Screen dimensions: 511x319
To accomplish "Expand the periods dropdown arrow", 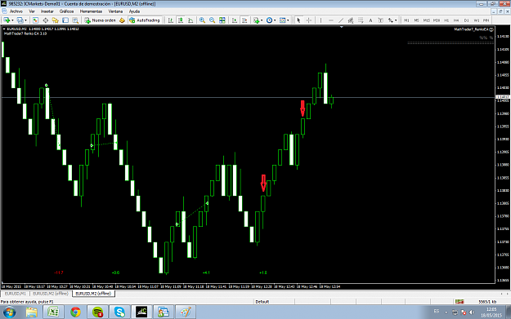I will tap(275, 20).
